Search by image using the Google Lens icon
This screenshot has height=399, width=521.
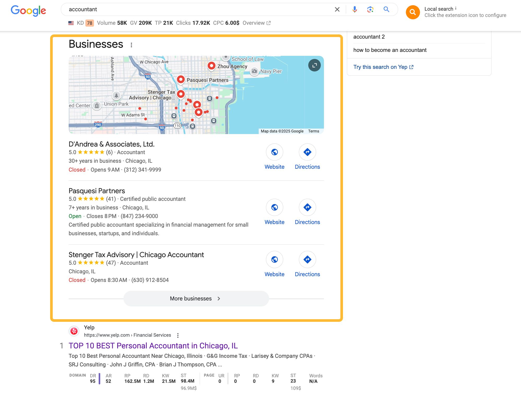click(370, 9)
